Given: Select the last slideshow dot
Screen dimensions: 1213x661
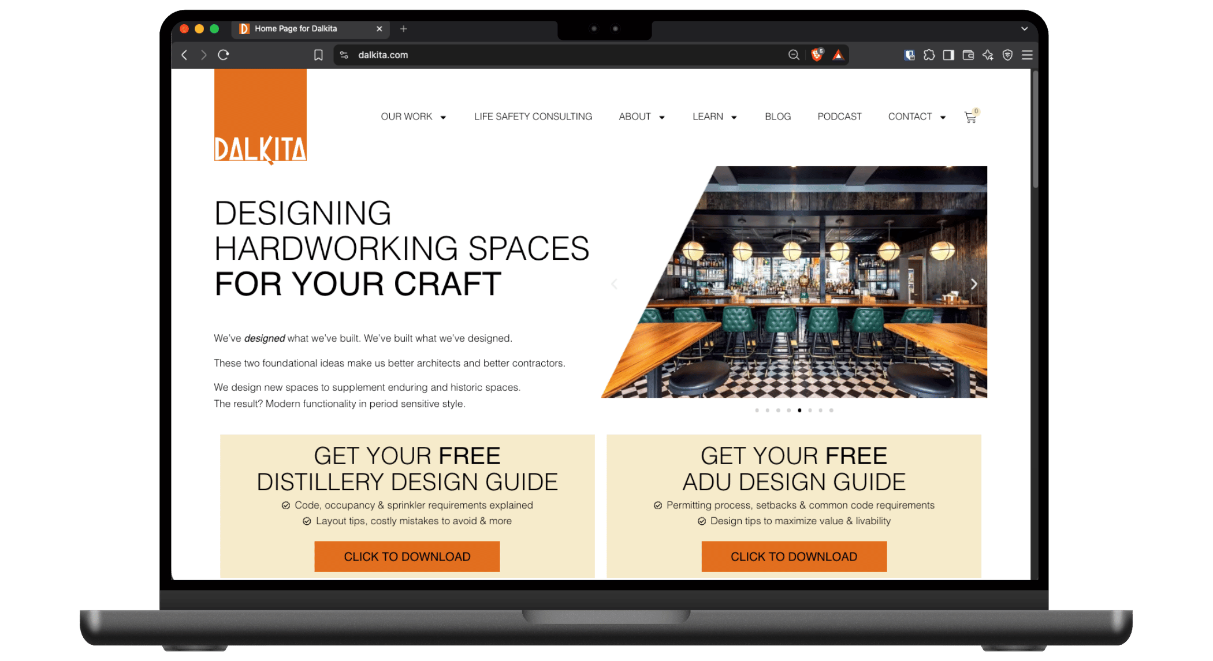Looking at the screenshot, I should [831, 410].
